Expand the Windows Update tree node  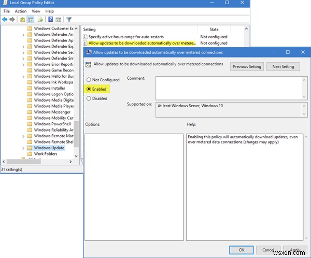click(23, 148)
